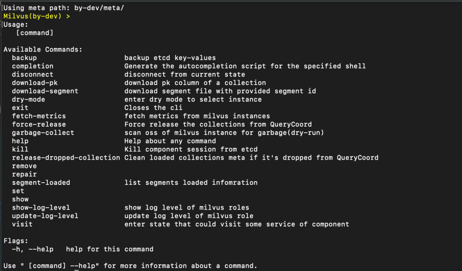Click the cursor on the last line

coord(76,269)
